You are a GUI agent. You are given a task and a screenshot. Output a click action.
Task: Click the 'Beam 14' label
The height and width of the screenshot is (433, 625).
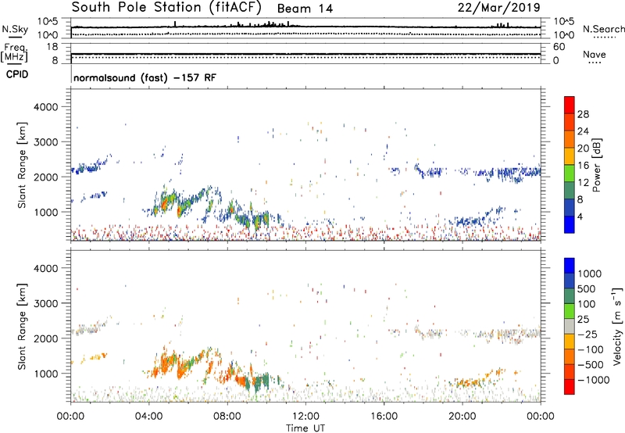click(305, 9)
